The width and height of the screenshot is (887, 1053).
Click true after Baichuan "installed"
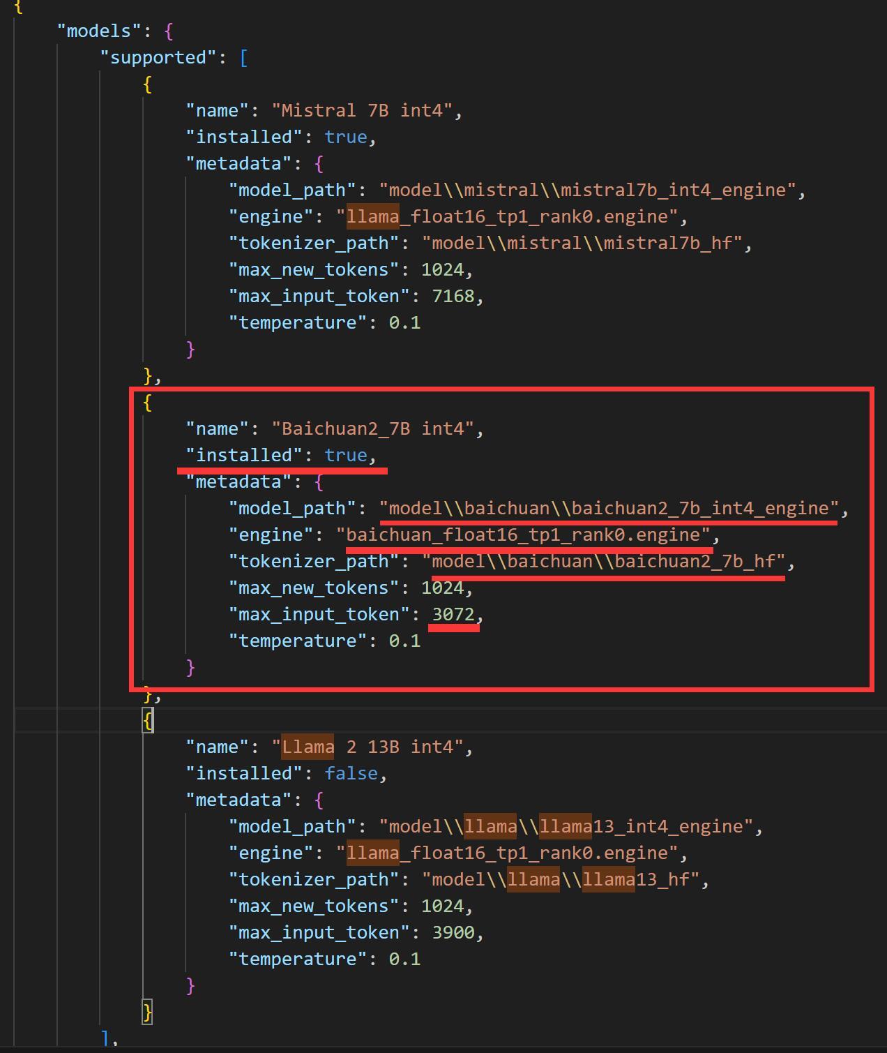pos(346,455)
